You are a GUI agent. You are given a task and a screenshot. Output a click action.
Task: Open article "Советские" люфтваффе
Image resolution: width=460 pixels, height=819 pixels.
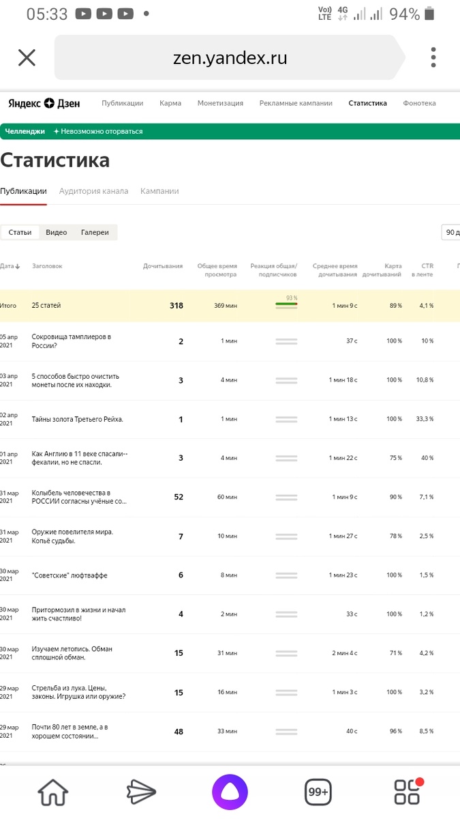pyautogui.click(x=70, y=575)
